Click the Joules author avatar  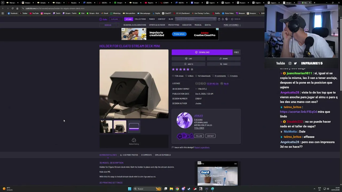[x=184, y=120]
